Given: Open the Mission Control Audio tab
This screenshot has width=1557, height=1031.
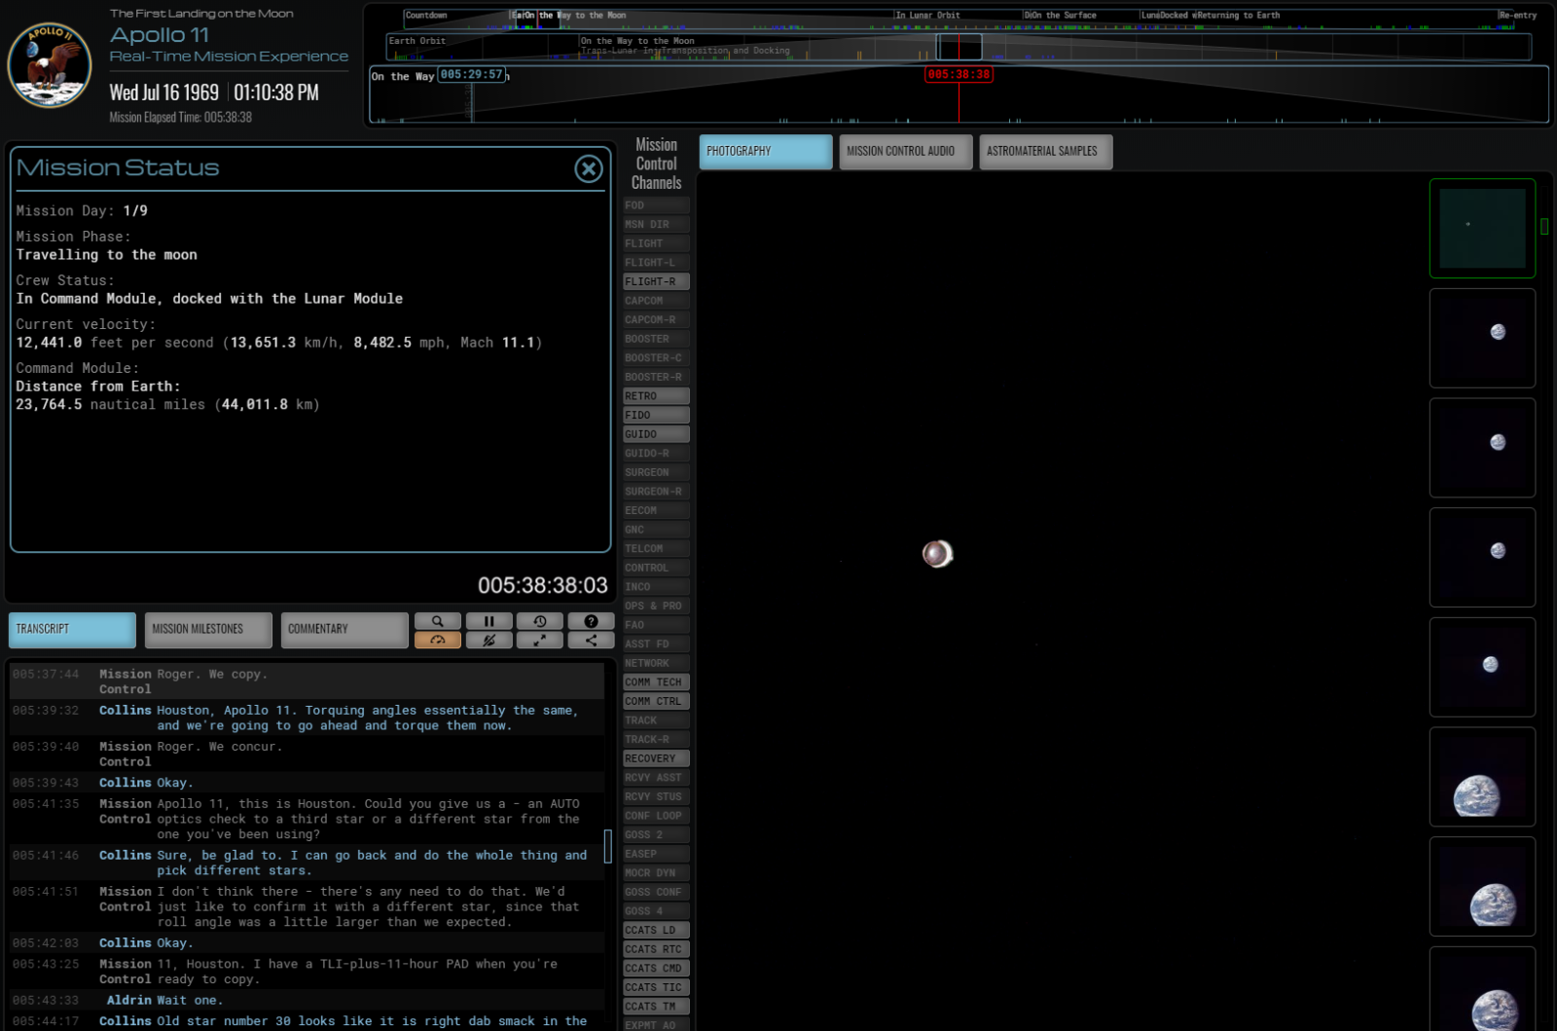Looking at the screenshot, I should pyautogui.click(x=906, y=152).
